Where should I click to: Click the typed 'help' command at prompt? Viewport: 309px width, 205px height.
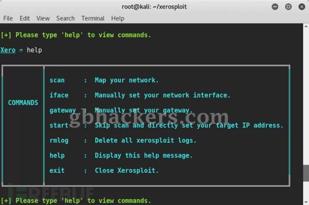pyautogui.click(x=34, y=50)
